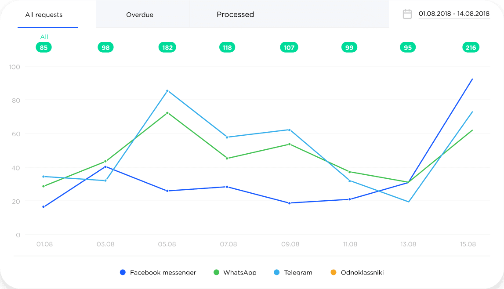This screenshot has width=504, height=289.
Task: Expand the All filter under All requests
Action: point(44,37)
